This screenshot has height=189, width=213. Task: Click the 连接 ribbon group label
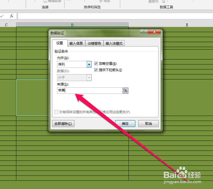(x=45, y=7)
